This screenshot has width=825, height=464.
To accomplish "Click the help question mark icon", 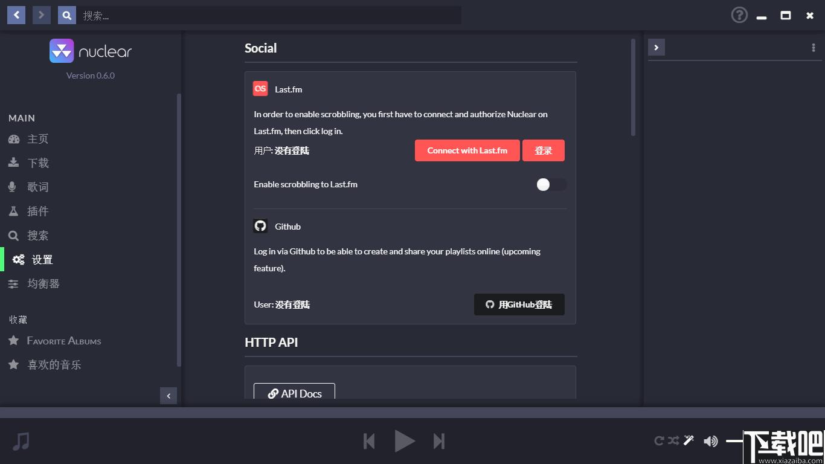I will (x=739, y=15).
